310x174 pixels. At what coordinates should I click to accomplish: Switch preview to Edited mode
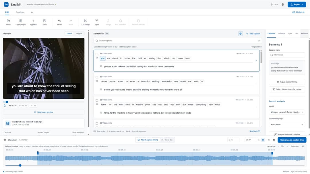click(69, 34)
